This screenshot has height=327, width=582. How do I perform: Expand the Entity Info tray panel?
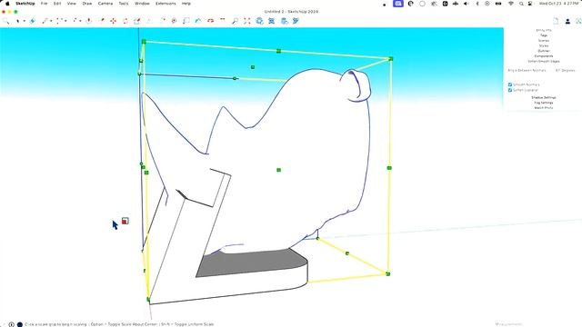[x=544, y=30]
